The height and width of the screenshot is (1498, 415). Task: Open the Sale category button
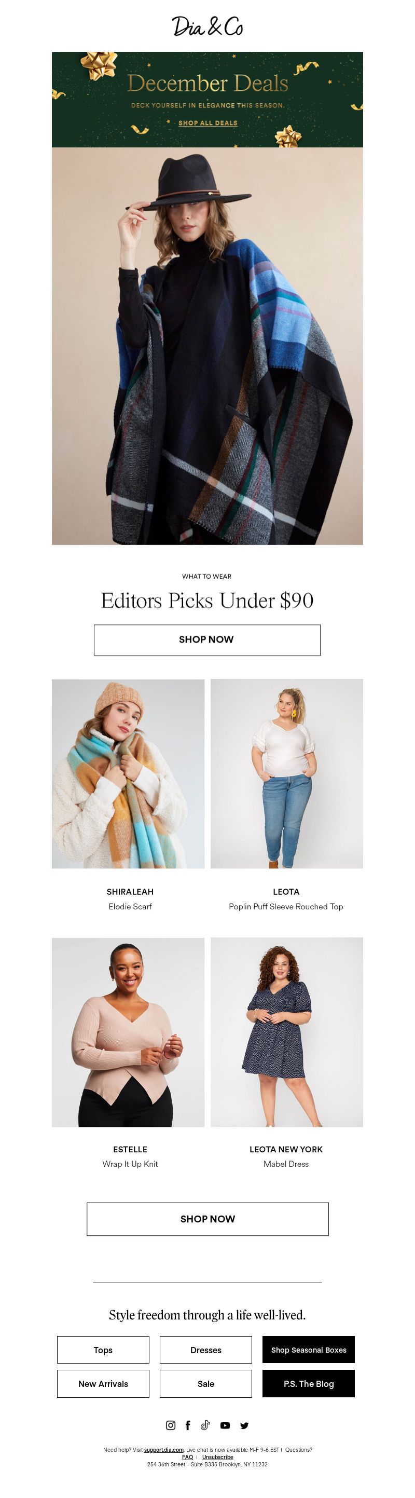tap(206, 1383)
